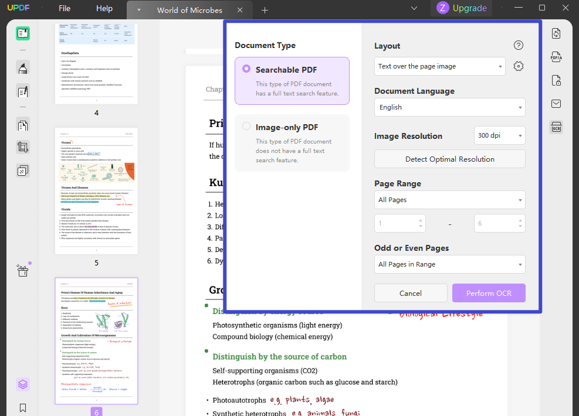Open the Crop Pages tool
The height and width of the screenshot is (416, 579).
click(22, 147)
